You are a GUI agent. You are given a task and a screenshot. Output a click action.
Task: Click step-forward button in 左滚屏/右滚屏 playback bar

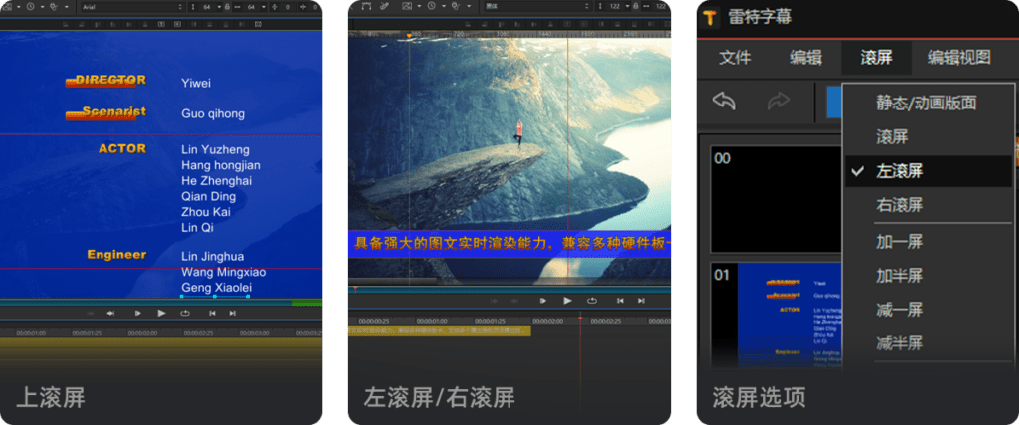click(x=543, y=301)
